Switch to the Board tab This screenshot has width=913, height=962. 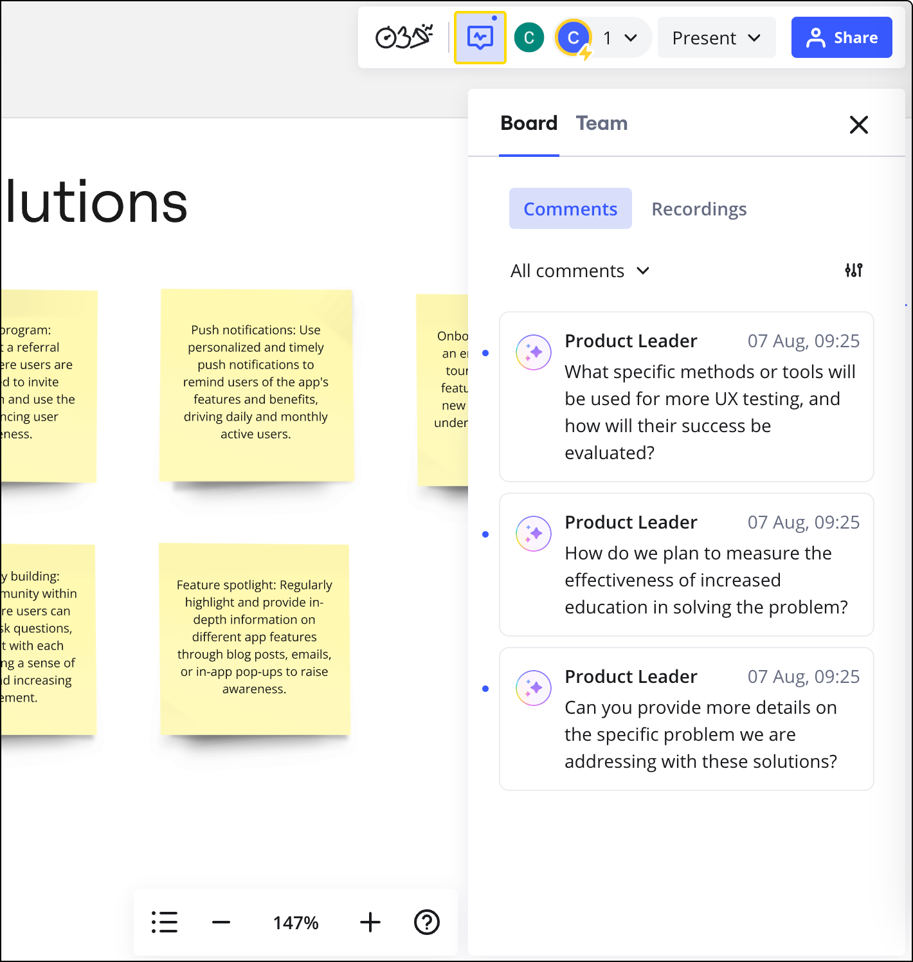(x=529, y=123)
